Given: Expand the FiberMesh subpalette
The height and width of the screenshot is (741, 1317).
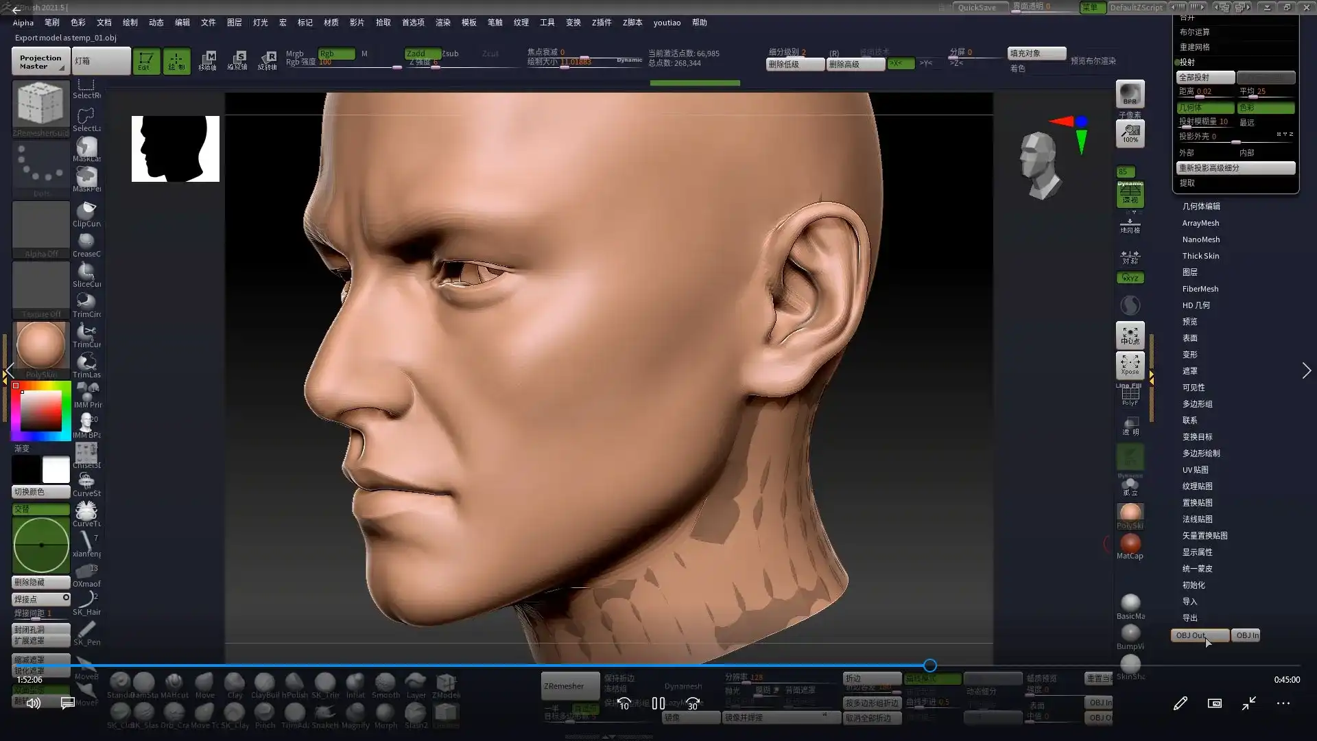Looking at the screenshot, I should tap(1200, 289).
